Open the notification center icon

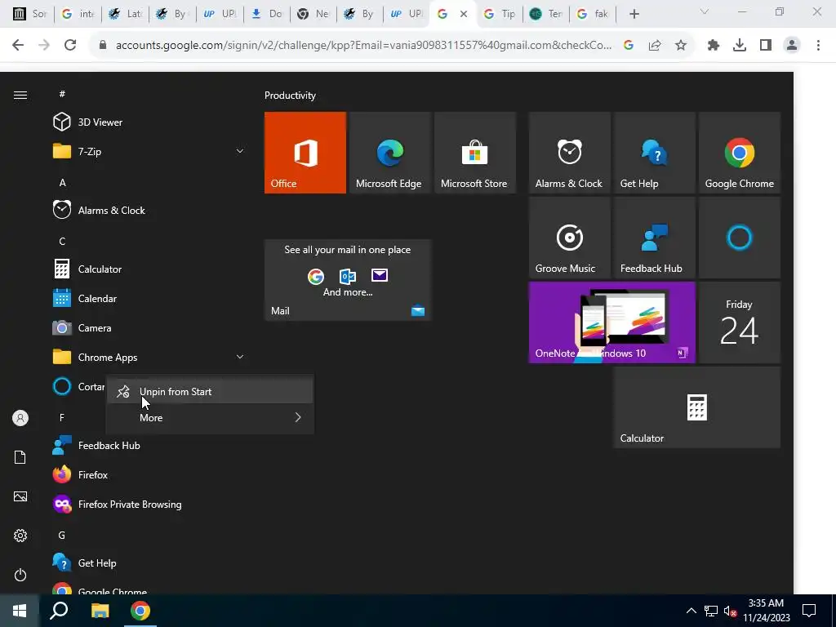click(809, 611)
